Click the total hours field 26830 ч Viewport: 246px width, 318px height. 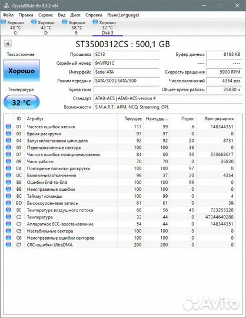(x=224, y=90)
